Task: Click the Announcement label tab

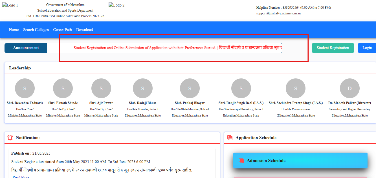Action: point(26,48)
